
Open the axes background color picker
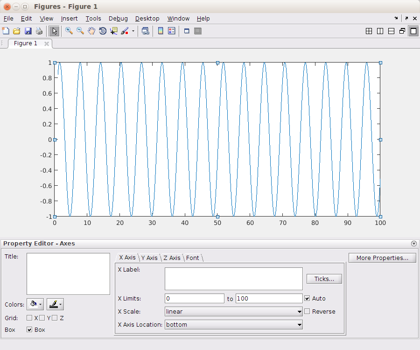pos(33,304)
